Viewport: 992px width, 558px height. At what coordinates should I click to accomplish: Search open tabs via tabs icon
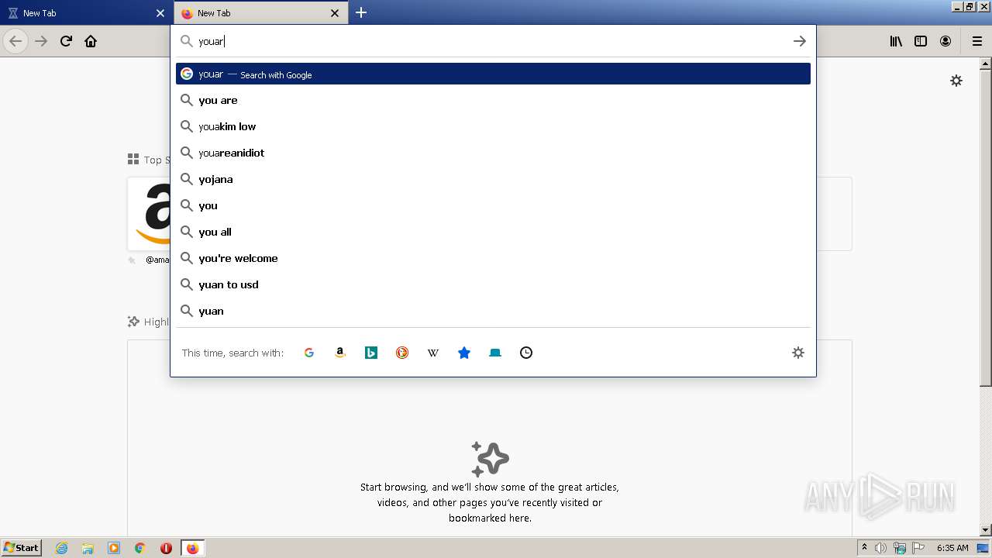495,353
